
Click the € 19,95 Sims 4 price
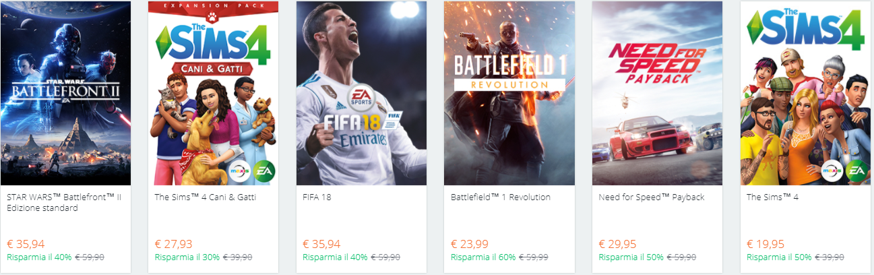tap(766, 244)
